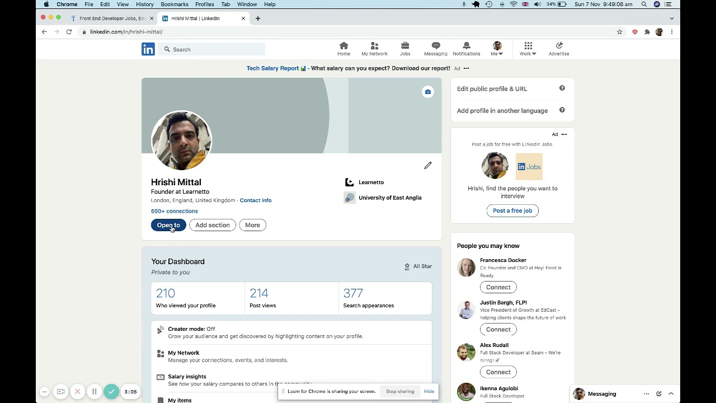Click Add profile in another language
The image size is (716, 403).
[x=502, y=110]
